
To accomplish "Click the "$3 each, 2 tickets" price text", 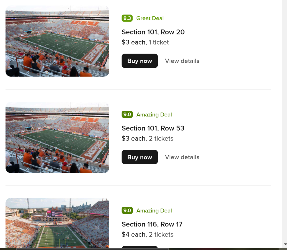I will tap(147, 138).
